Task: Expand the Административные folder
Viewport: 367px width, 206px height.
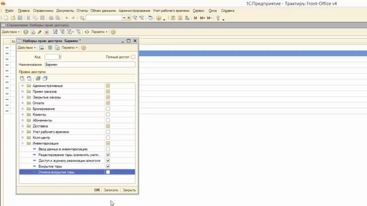Action: [23, 86]
